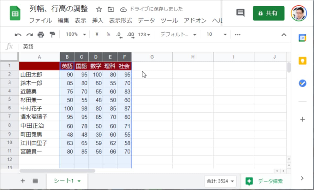The image size is (314, 190).
Task: Click the add sheet plus icon
Action: pyautogui.click(x=23, y=181)
